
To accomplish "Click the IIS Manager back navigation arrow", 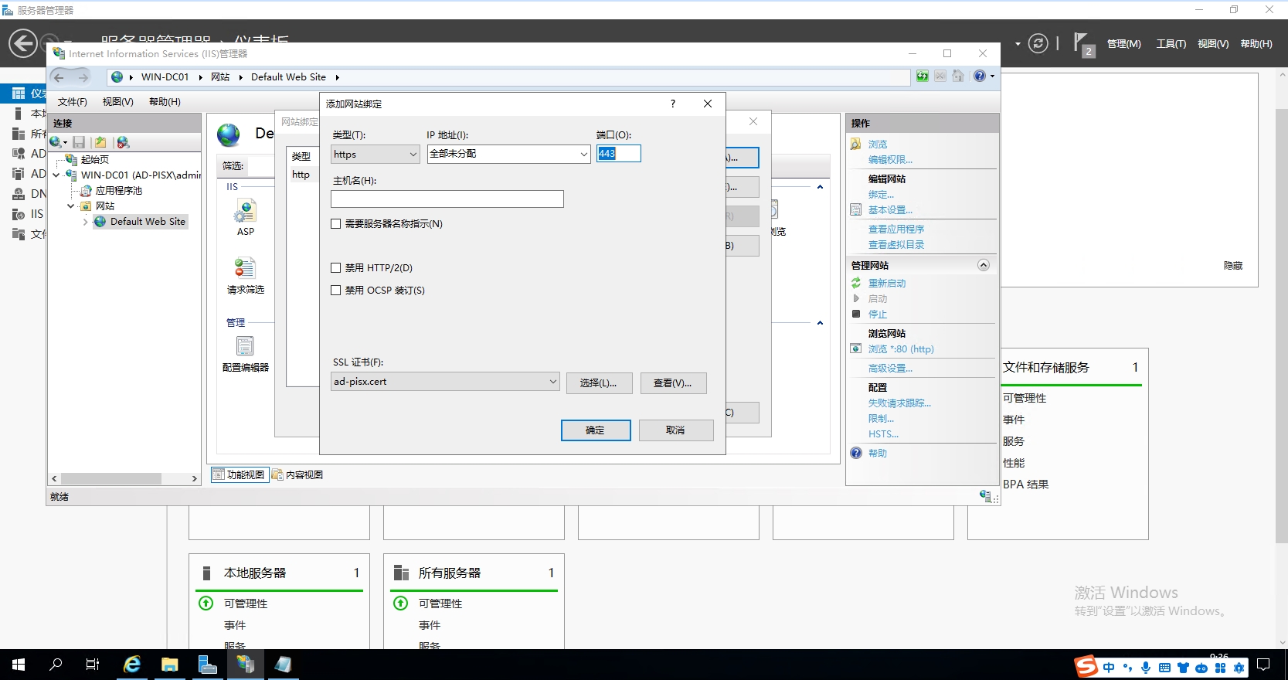I will (59, 77).
